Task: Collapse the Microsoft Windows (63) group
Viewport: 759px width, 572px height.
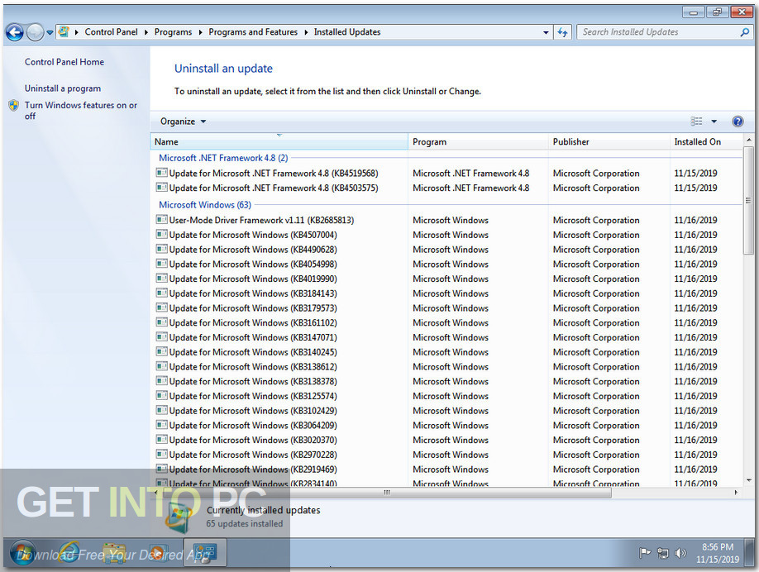Action: click(205, 205)
